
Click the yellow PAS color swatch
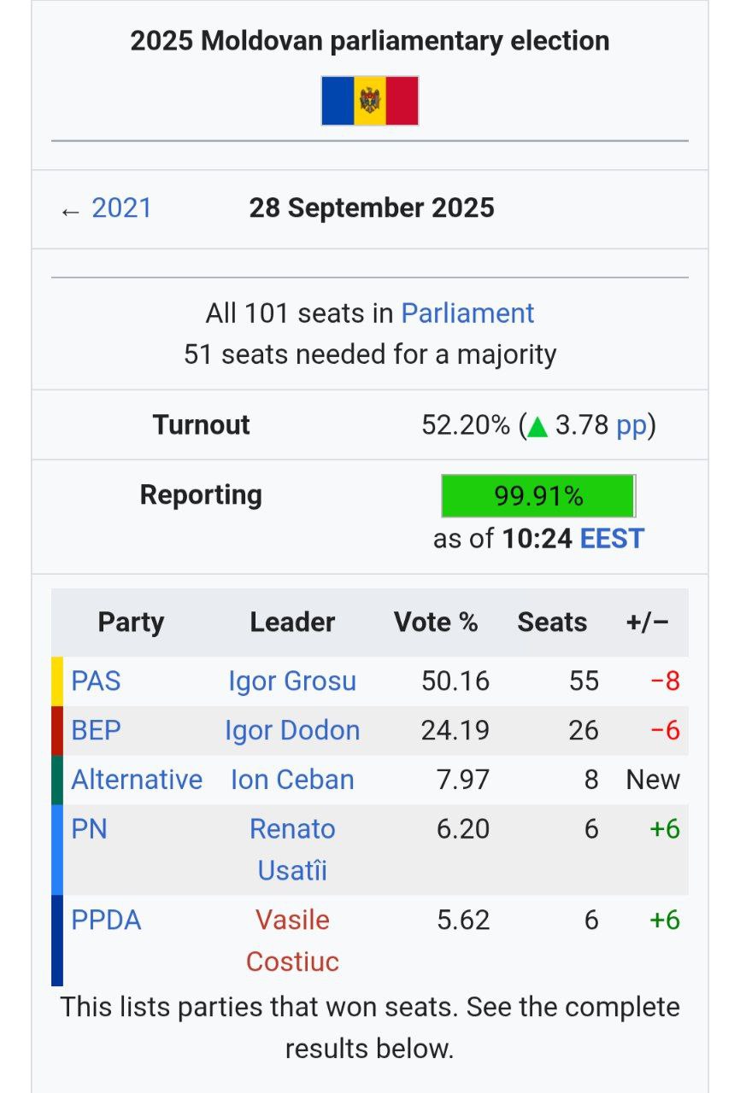[57, 681]
